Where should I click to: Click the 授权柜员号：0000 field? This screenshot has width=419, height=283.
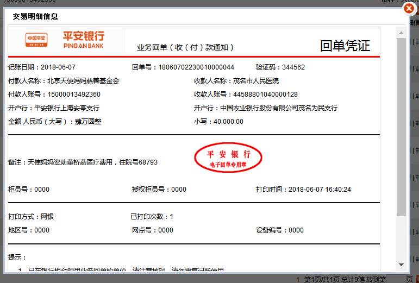159,189
